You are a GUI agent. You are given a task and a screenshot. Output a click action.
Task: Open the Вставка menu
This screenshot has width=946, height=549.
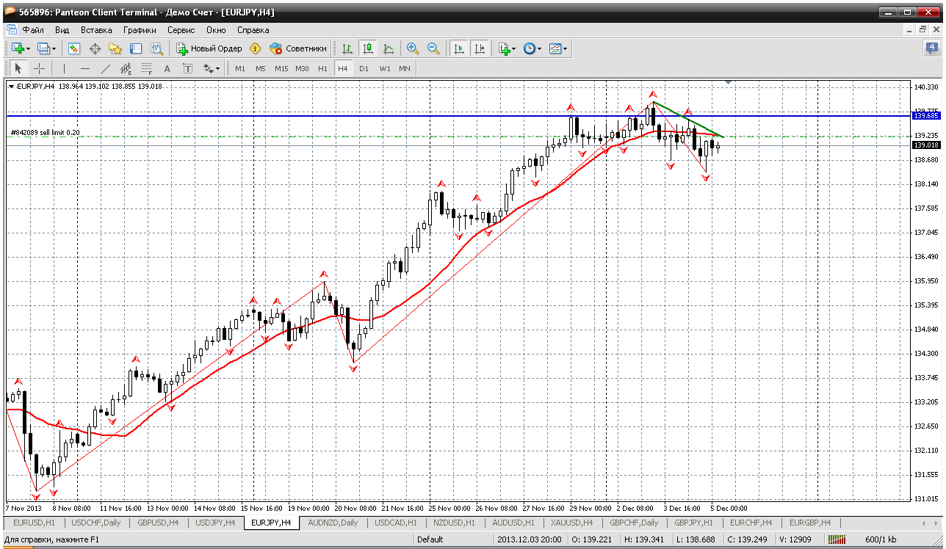[96, 30]
